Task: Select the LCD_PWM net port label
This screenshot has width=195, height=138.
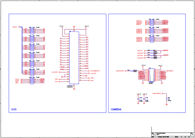Action: click(95, 71)
